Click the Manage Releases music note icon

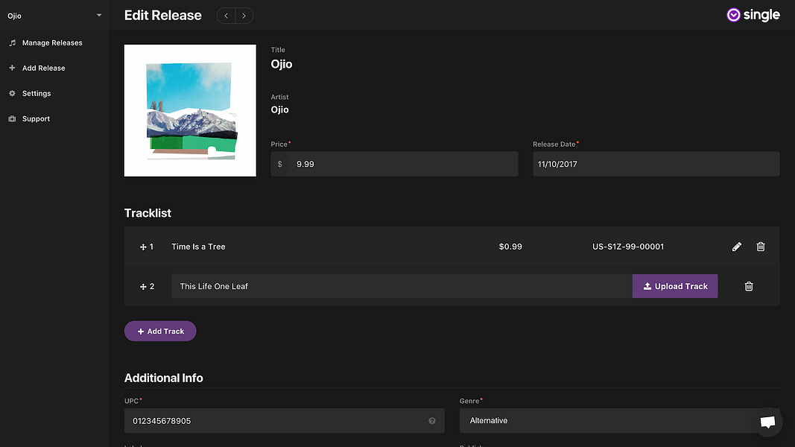[12, 42]
